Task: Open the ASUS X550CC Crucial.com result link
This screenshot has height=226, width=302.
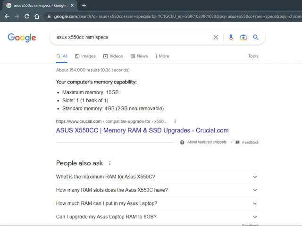Action: tap(143, 130)
